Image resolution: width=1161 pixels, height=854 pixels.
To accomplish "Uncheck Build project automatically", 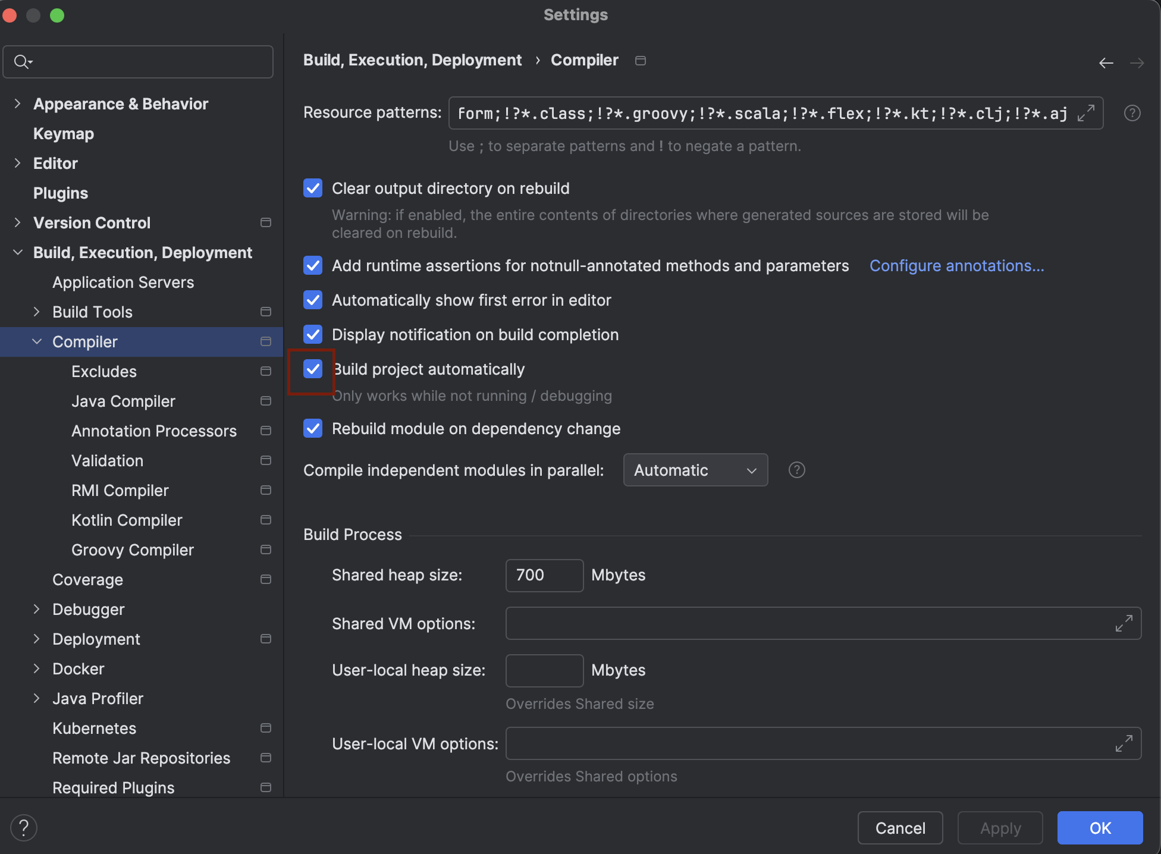I will coord(313,369).
